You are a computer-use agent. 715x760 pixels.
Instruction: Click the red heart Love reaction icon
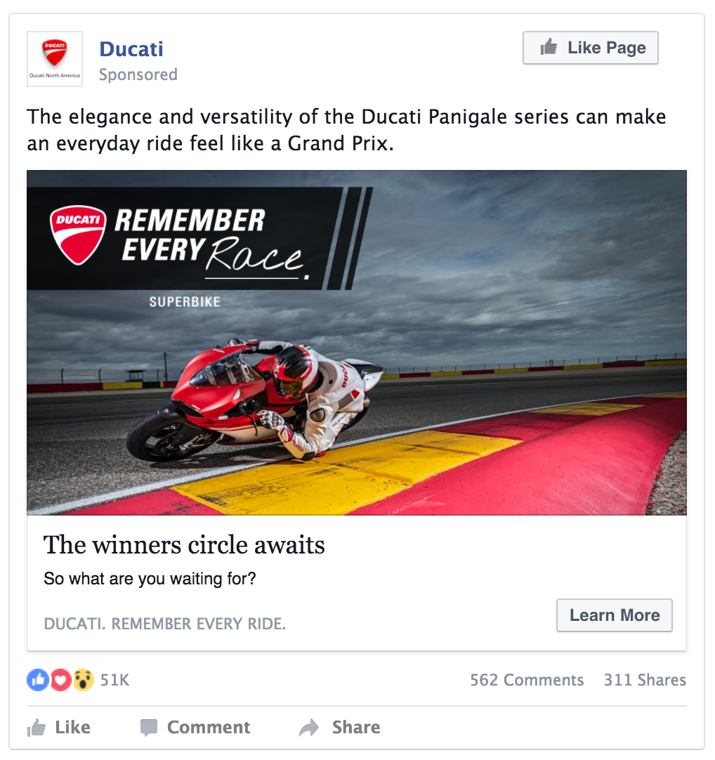(x=60, y=679)
